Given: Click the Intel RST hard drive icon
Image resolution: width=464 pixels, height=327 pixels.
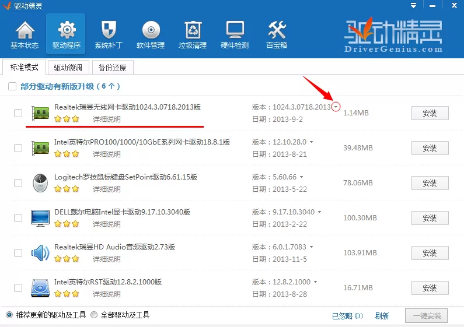Looking at the screenshot, I should (40, 288).
